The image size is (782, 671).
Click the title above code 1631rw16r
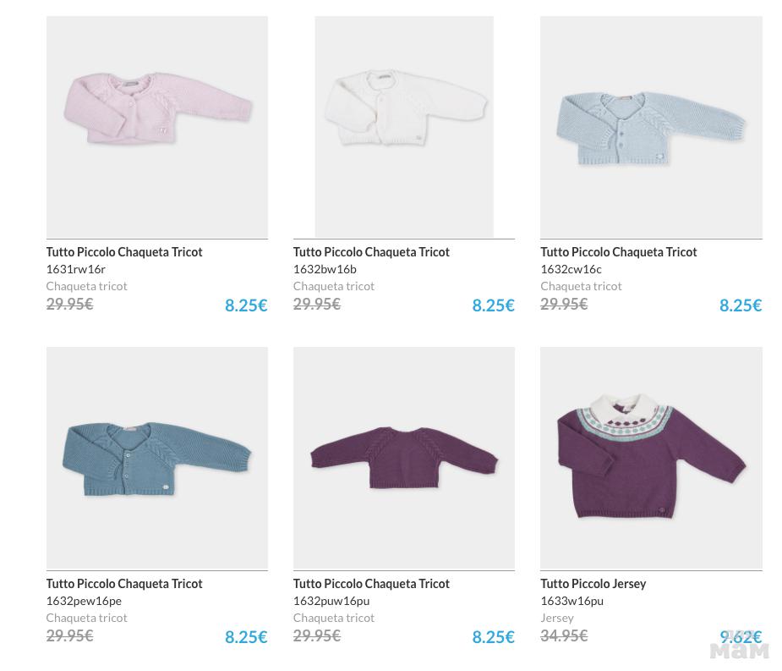coord(124,252)
